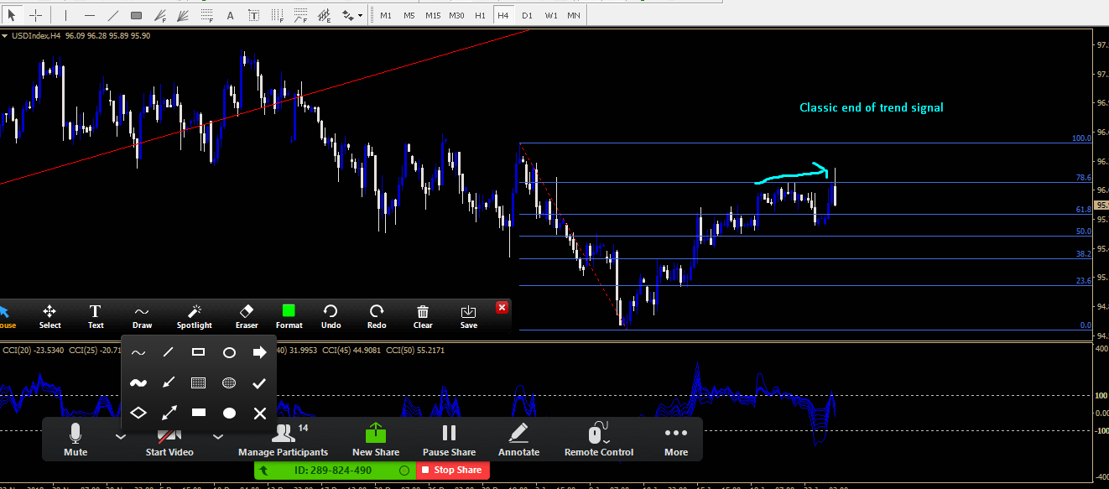Open the video options chevron

pyautogui.click(x=217, y=436)
